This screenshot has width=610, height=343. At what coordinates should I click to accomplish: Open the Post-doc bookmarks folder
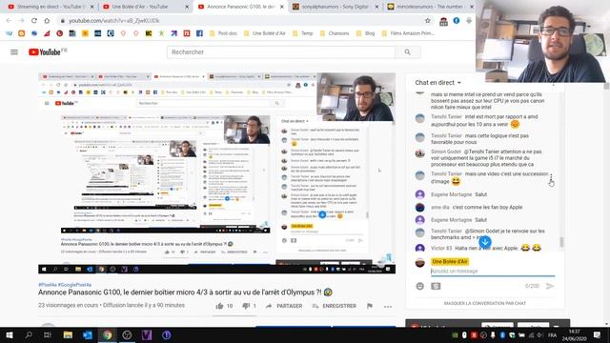[223, 33]
